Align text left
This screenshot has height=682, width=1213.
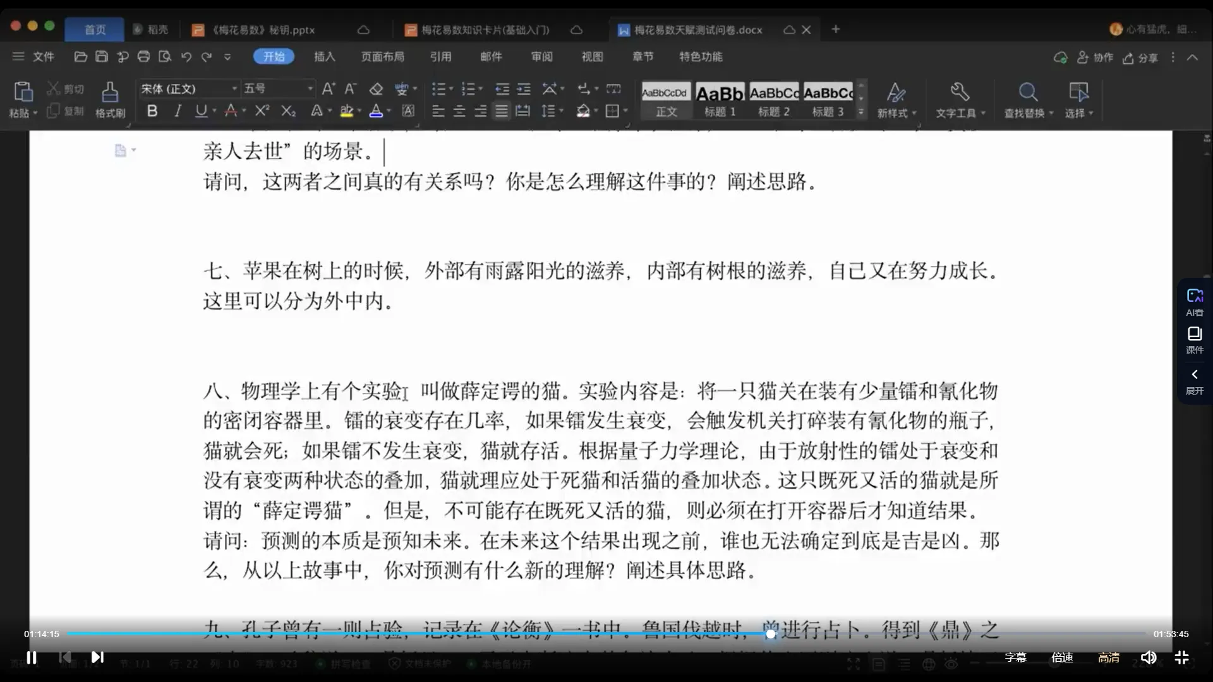click(x=438, y=111)
